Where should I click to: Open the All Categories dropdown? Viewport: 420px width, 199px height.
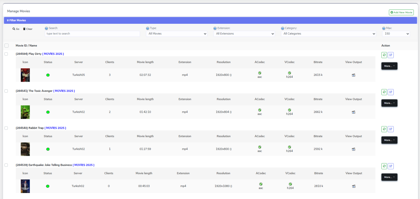coord(328,34)
